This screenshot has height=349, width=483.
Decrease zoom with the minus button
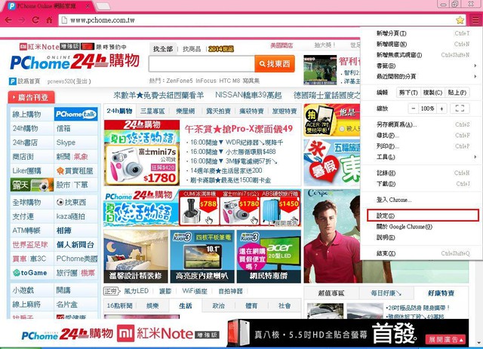pyautogui.click(x=414, y=109)
